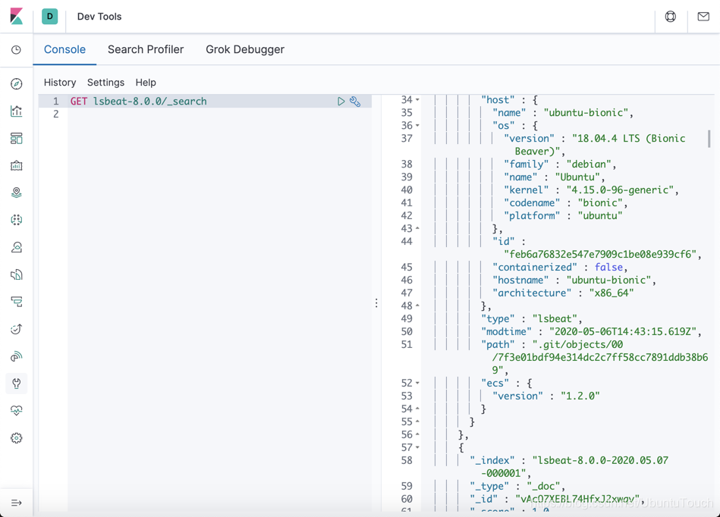Collapse os block at line 36
The height and width of the screenshot is (517, 720).
pyautogui.click(x=417, y=125)
